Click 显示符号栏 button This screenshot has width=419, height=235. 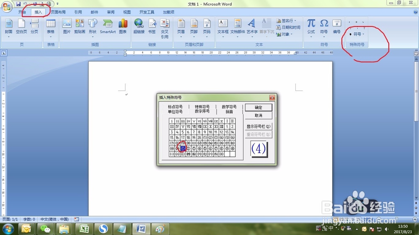click(259, 126)
